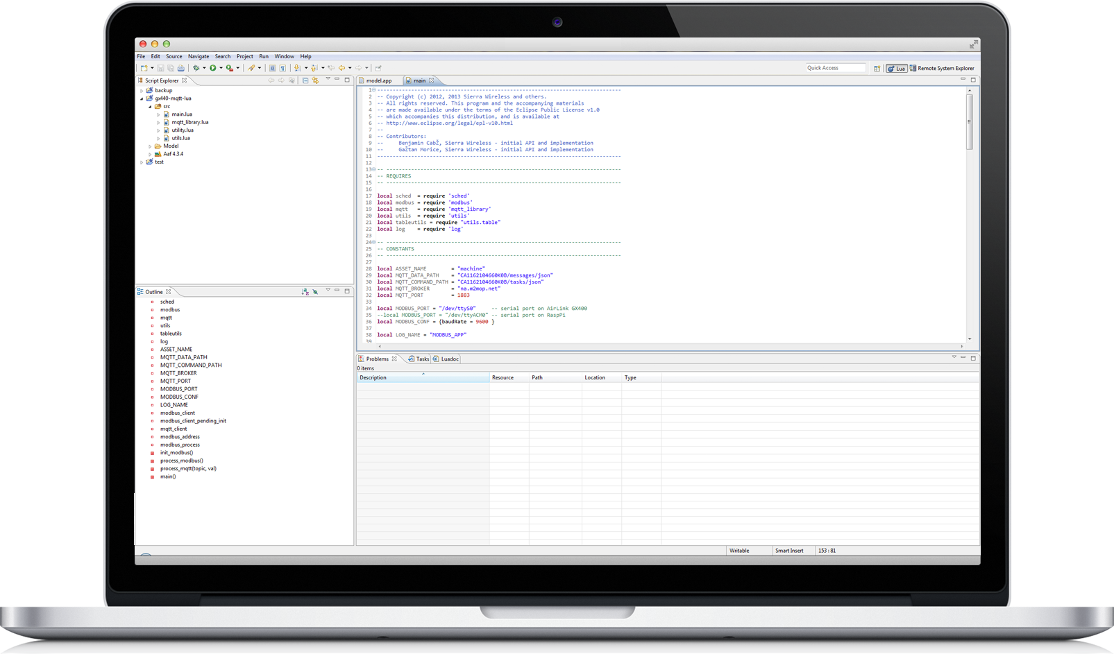Click the Debug bug icon in toolbar
The height and width of the screenshot is (654, 1114).
tap(196, 68)
